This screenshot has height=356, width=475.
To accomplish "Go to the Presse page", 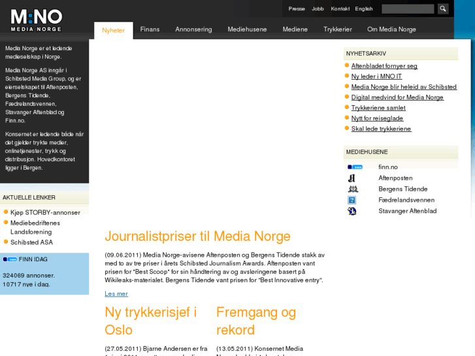I will coord(297,8).
